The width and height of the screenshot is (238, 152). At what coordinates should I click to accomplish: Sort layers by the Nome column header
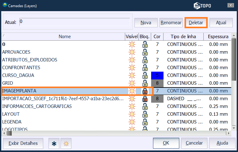tap(65, 37)
